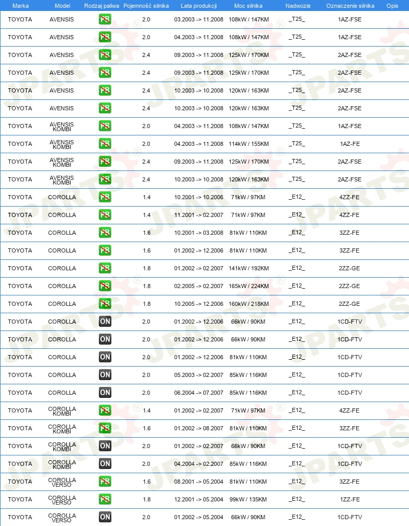
Task: Click the date cell '05.2003 -> 02.2007'
Action: [199, 375]
